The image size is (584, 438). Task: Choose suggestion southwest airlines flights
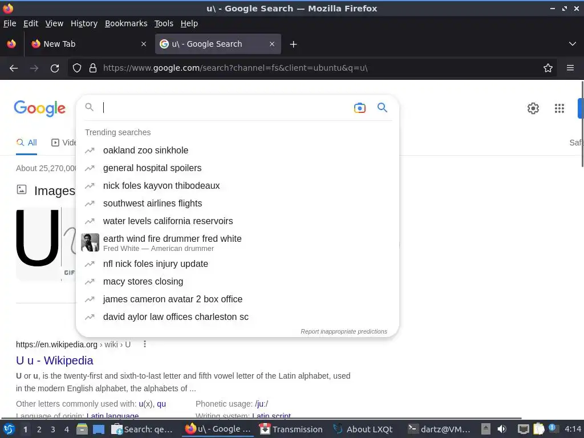tap(238, 204)
